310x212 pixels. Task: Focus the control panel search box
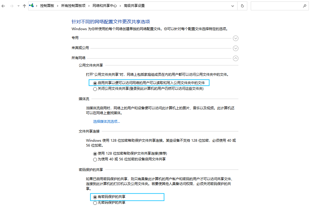pyautogui.click(x=276, y=6)
